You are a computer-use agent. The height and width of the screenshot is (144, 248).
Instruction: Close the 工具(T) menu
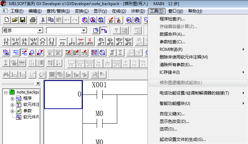(x=157, y=11)
